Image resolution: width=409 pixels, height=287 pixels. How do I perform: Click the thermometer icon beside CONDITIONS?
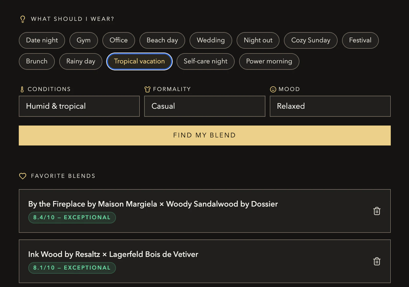(22, 89)
